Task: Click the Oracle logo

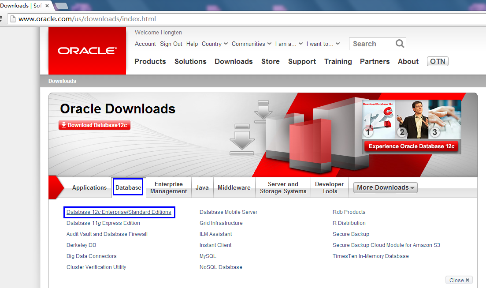Action: click(87, 51)
